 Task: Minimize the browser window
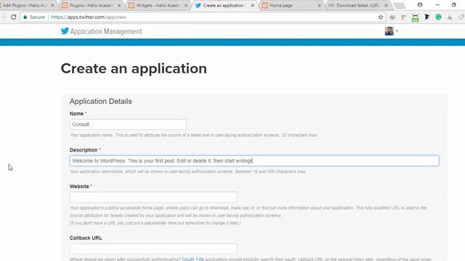pyautogui.click(x=437, y=5)
